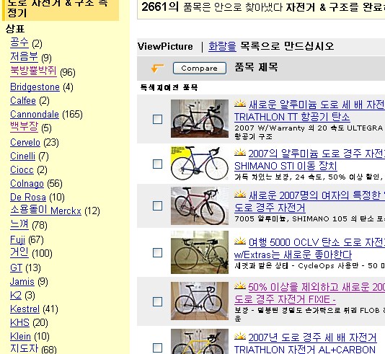This screenshot has height=354, width=385.
Task: Click sunrise new-listing icon on TRIATHLON TT item
Action: coord(240,103)
